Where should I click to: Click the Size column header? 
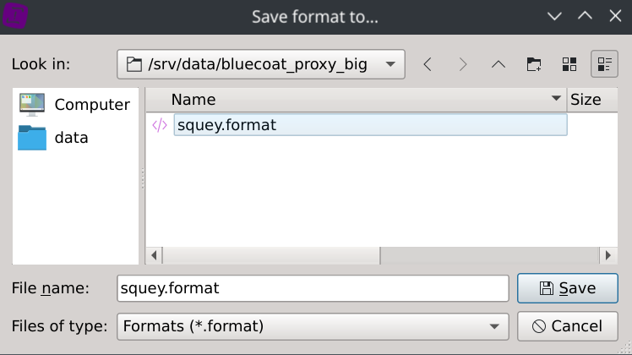586,100
